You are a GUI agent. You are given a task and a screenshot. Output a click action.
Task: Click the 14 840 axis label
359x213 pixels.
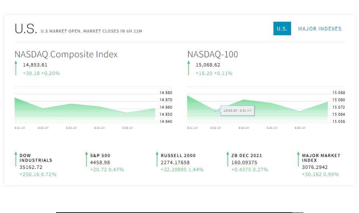pos(166,122)
